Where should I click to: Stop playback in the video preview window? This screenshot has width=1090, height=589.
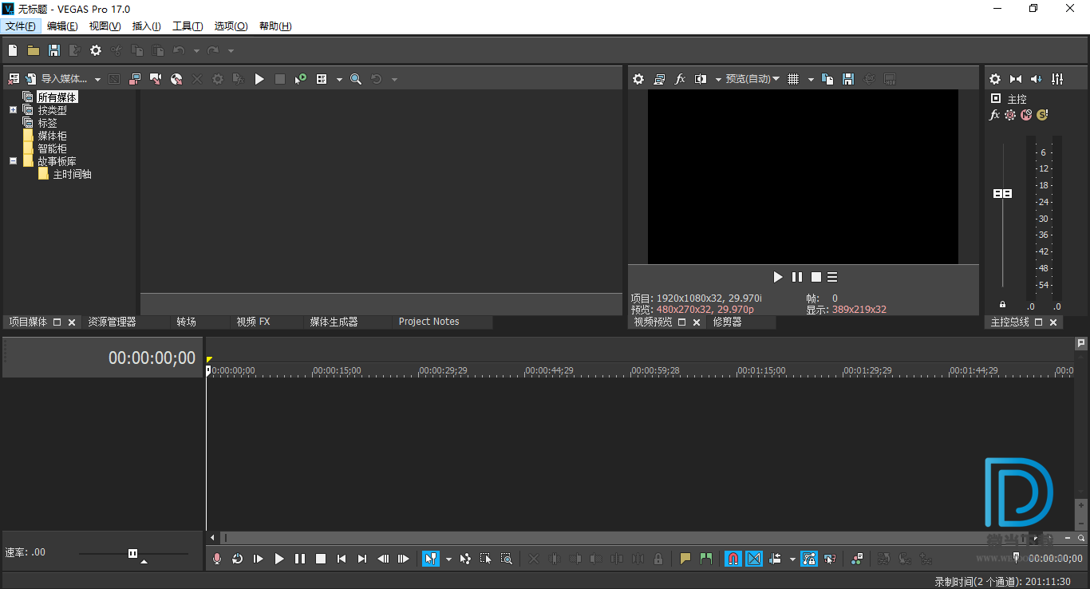point(816,277)
